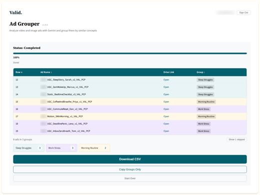
Task: Click ad name UGC_CommuteReset_Dan_v2_VAL_PCP
Action: click(67, 109)
